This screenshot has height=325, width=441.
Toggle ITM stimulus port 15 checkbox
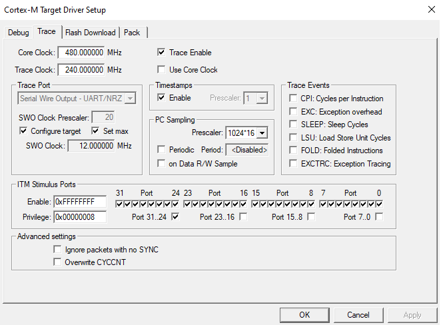click(x=255, y=204)
